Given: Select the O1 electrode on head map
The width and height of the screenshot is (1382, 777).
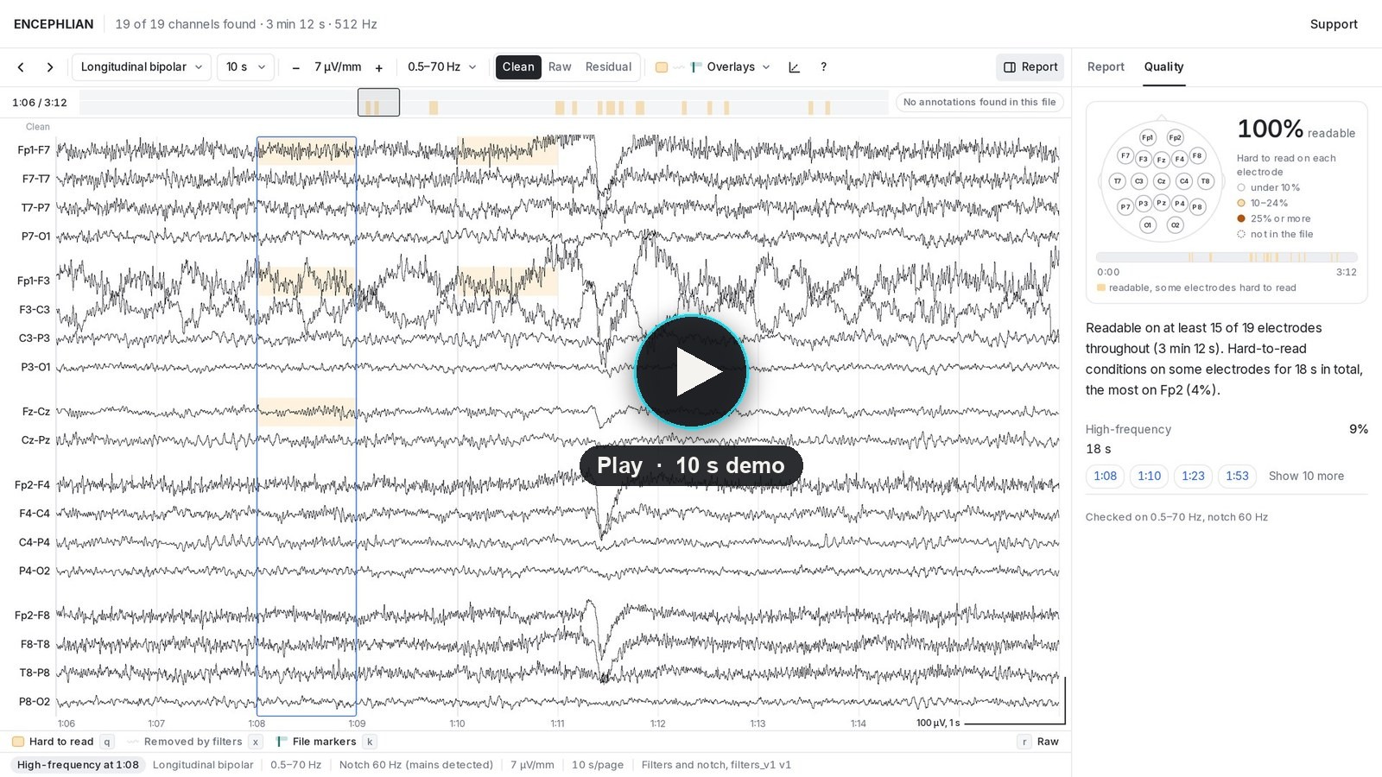Looking at the screenshot, I should (x=1147, y=224).
